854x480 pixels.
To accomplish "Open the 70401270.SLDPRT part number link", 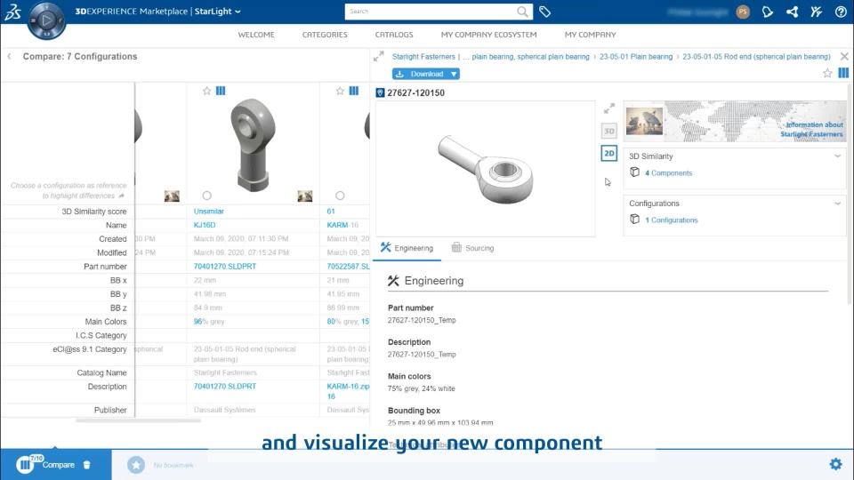I will click(x=224, y=267).
